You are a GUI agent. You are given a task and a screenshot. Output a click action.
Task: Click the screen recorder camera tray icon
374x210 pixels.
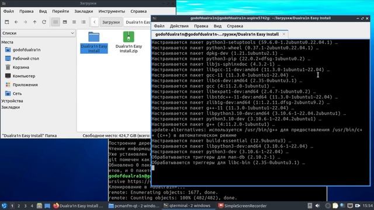tap(358, 206)
